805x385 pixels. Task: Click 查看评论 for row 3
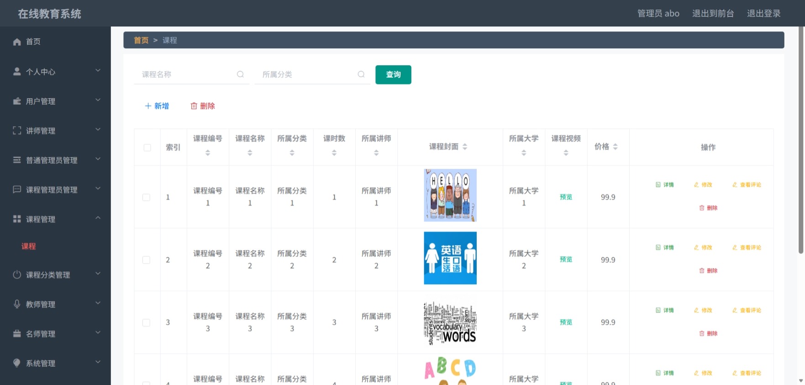(x=747, y=310)
